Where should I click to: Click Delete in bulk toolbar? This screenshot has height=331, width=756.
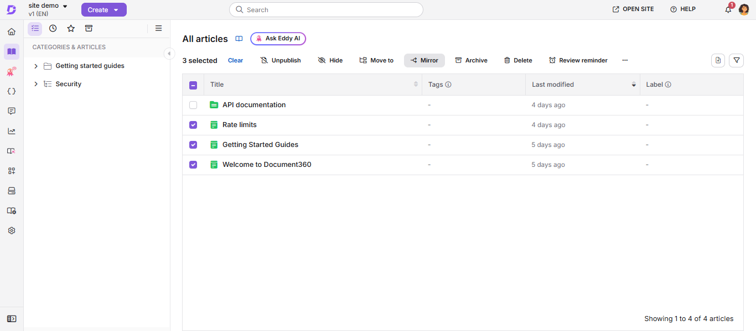tap(518, 60)
